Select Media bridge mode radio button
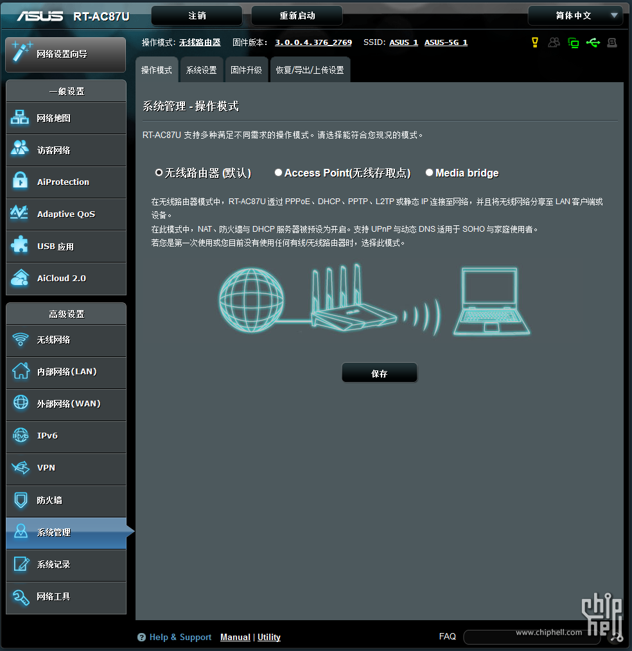 pos(429,172)
